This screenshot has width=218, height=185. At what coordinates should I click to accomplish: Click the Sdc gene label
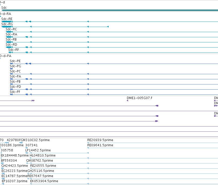(4, 8)
